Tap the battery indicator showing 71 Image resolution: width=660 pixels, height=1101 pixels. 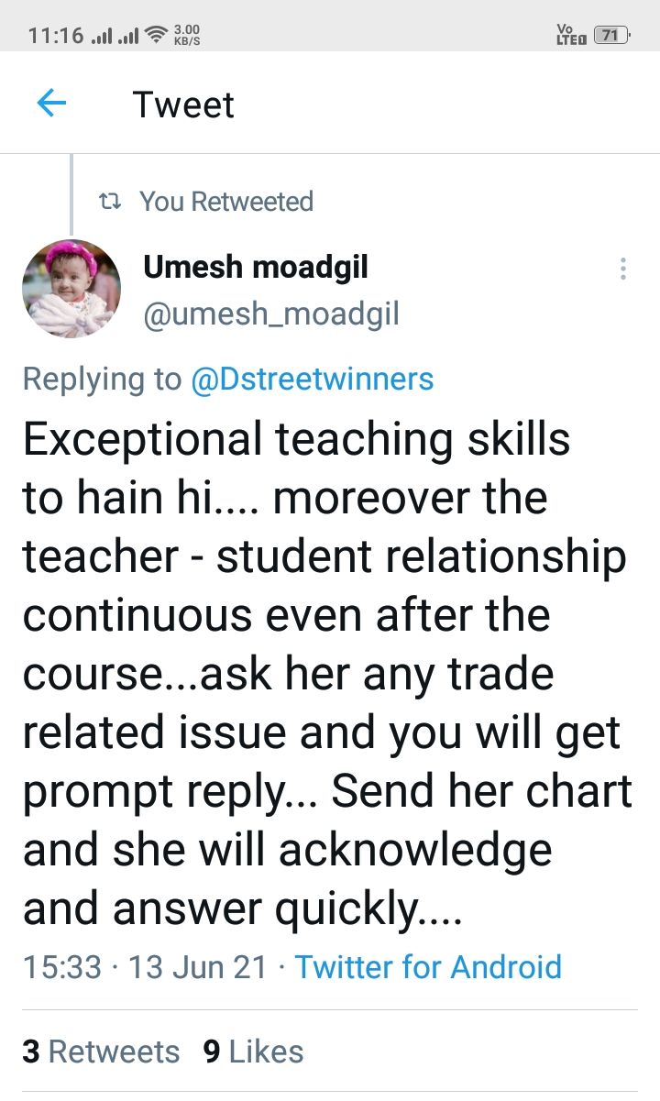[612, 36]
